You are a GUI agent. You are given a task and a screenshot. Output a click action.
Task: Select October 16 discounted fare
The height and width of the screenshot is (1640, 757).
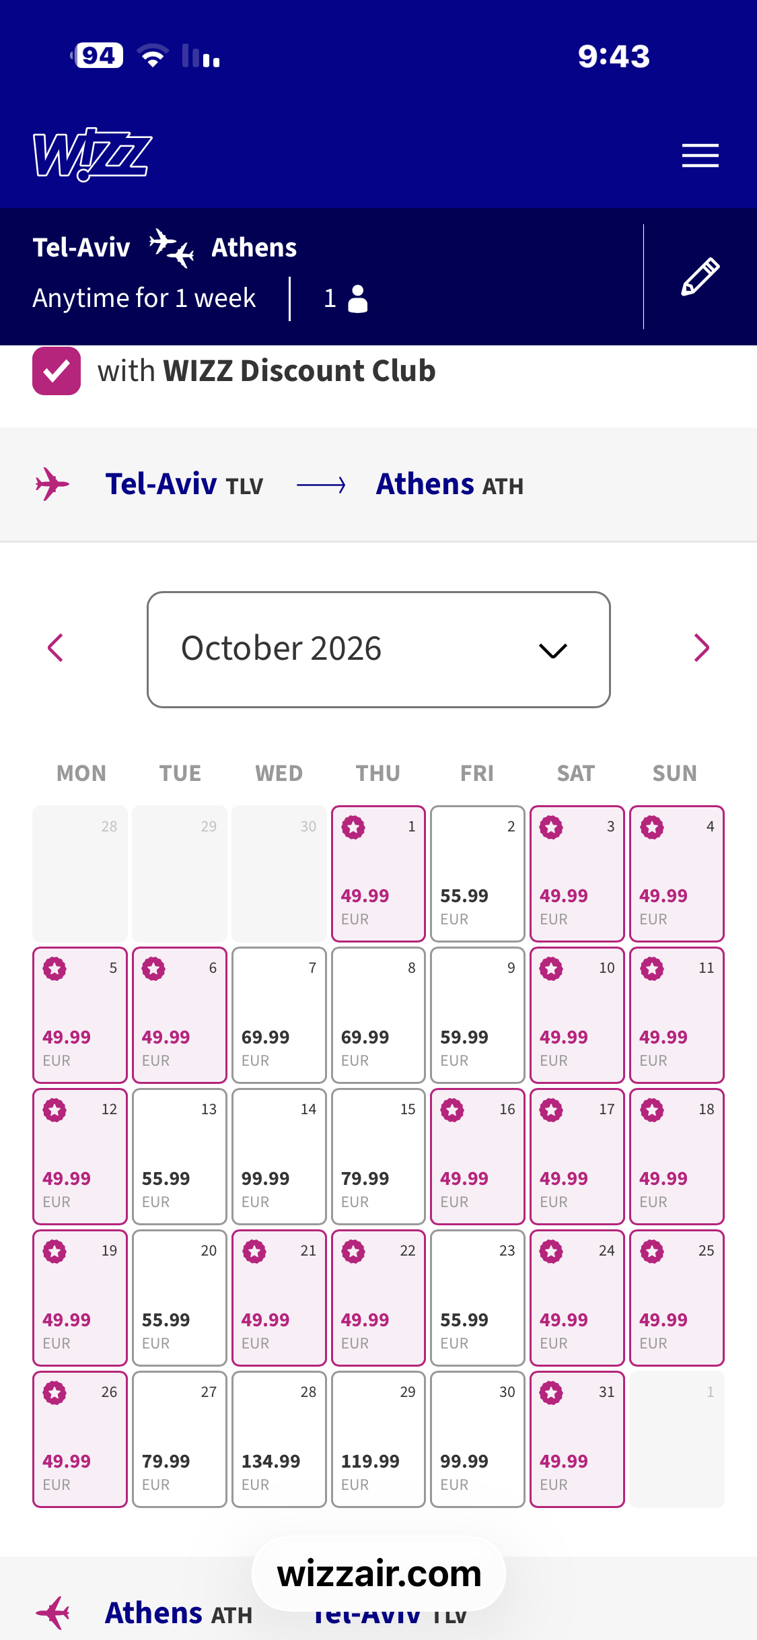coord(478,1156)
